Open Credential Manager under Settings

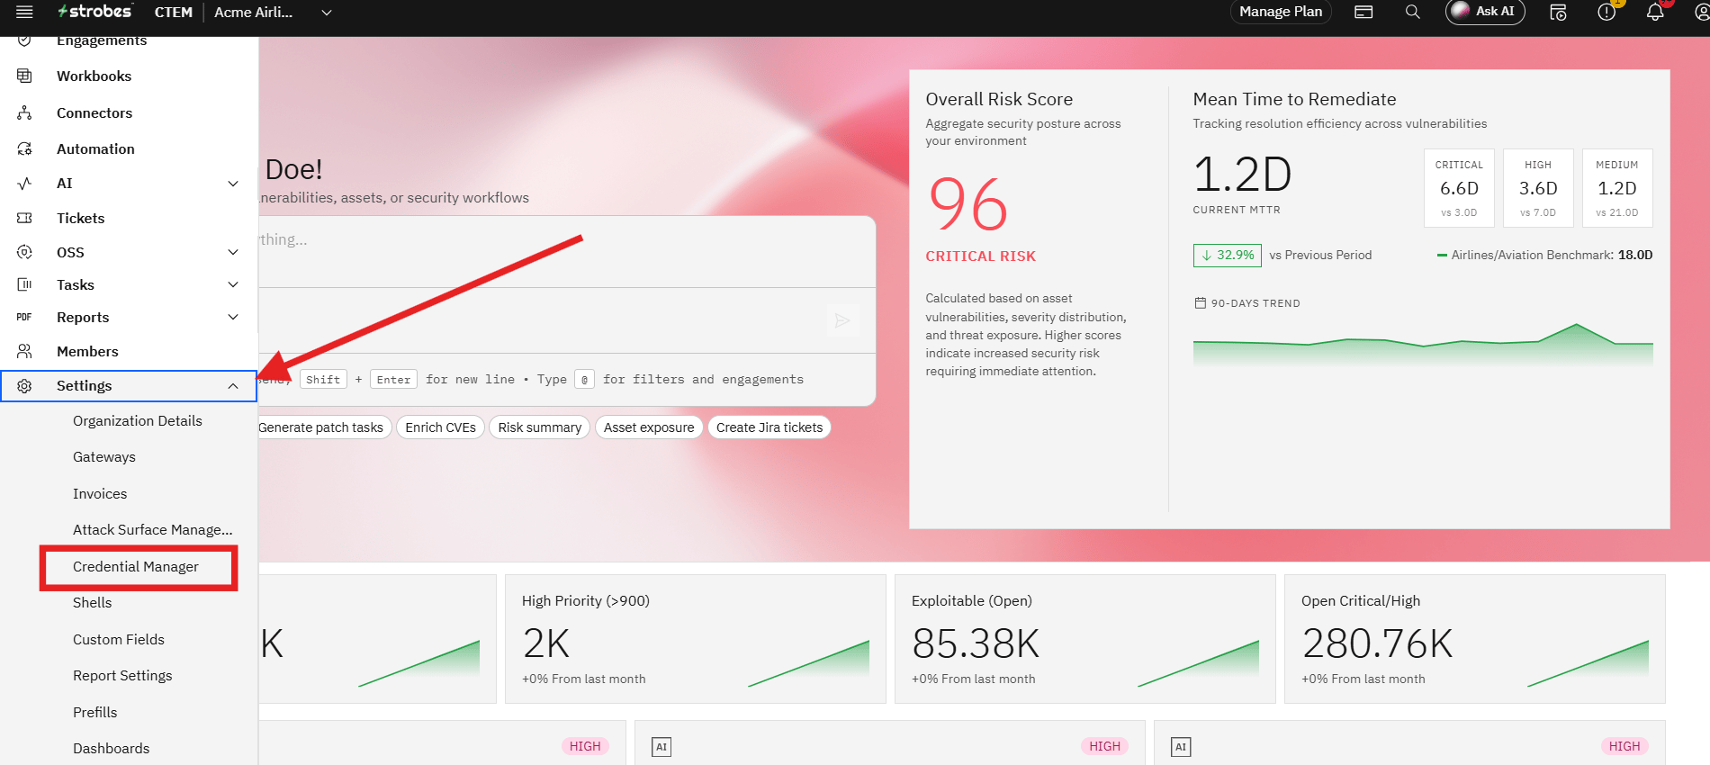[136, 567]
